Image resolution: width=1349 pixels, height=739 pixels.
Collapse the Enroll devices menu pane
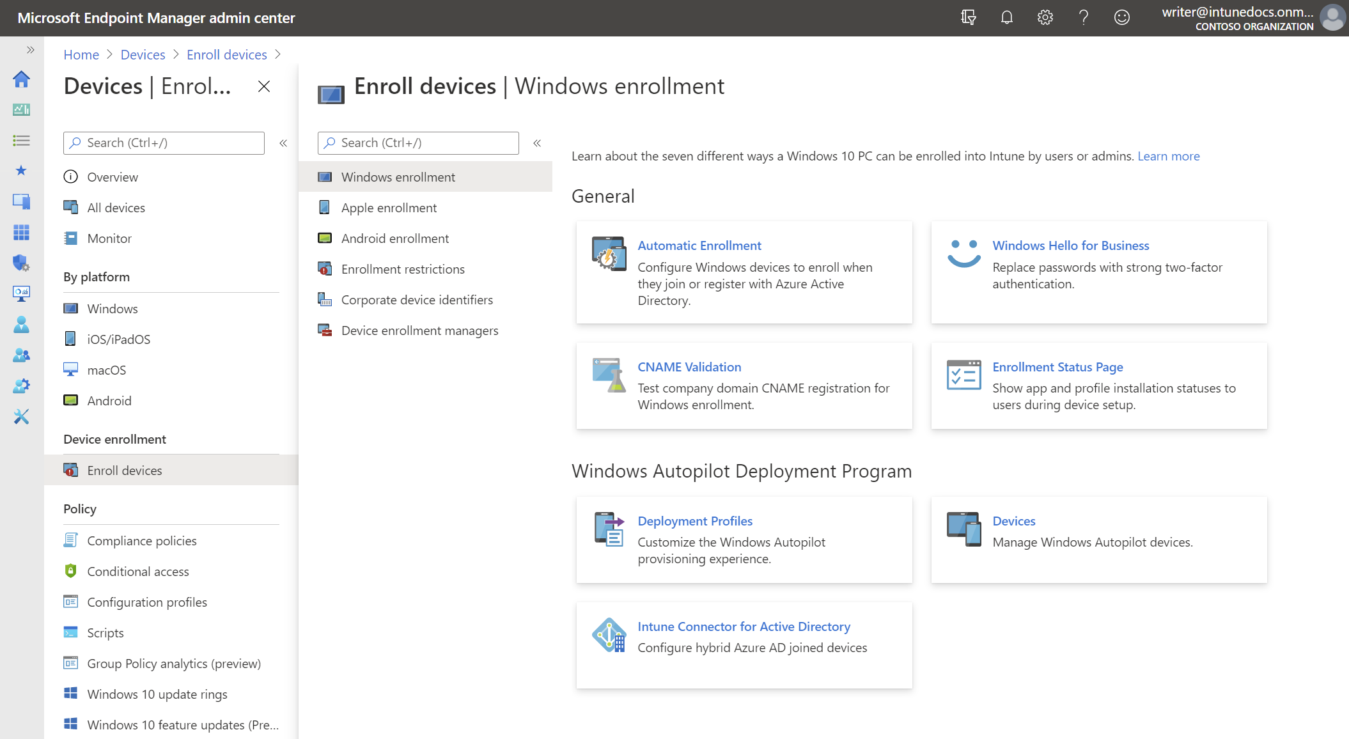click(537, 143)
